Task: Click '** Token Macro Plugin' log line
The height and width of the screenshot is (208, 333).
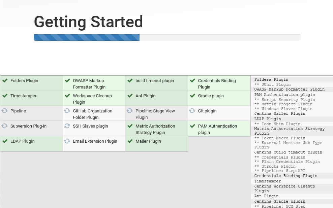Action: point(280,138)
